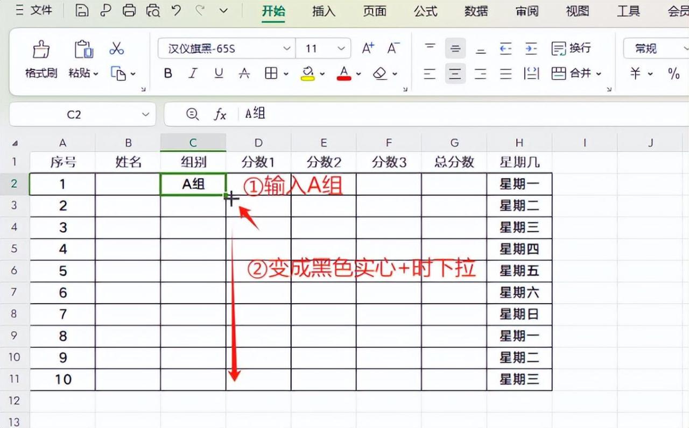Toggle center horizontal alignment

455,74
